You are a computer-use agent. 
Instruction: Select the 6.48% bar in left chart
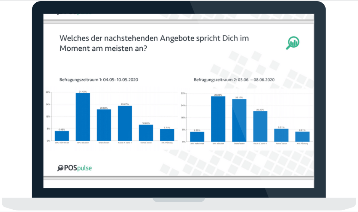[62, 136]
